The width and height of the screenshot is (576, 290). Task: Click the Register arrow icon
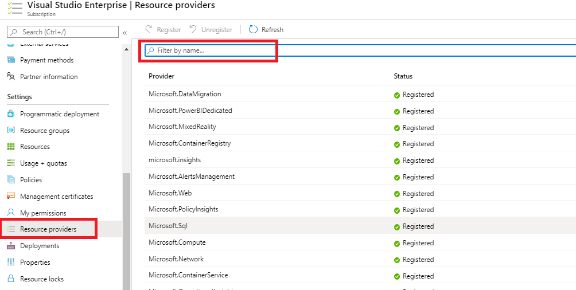pos(149,29)
